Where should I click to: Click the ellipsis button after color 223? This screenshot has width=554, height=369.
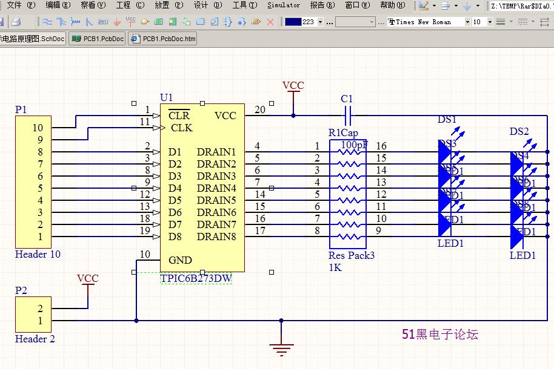(x=330, y=23)
